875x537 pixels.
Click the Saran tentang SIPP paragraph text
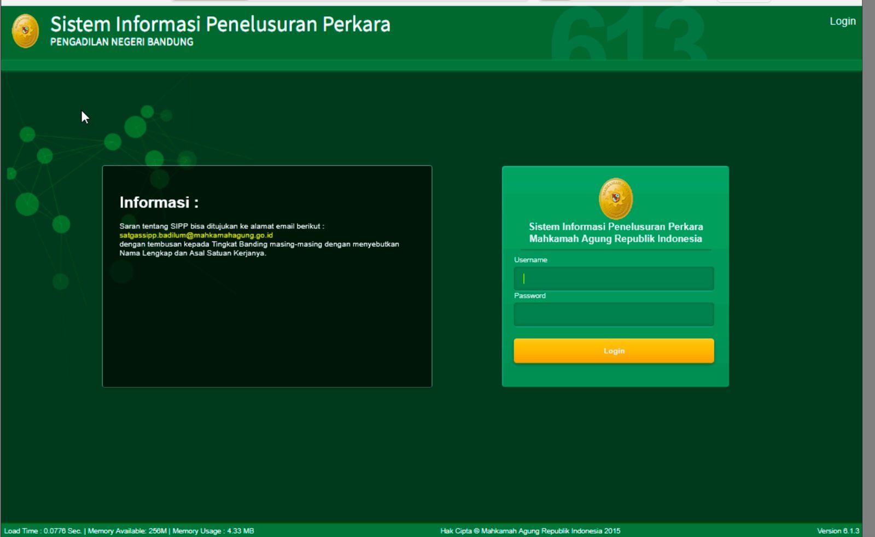point(221,226)
